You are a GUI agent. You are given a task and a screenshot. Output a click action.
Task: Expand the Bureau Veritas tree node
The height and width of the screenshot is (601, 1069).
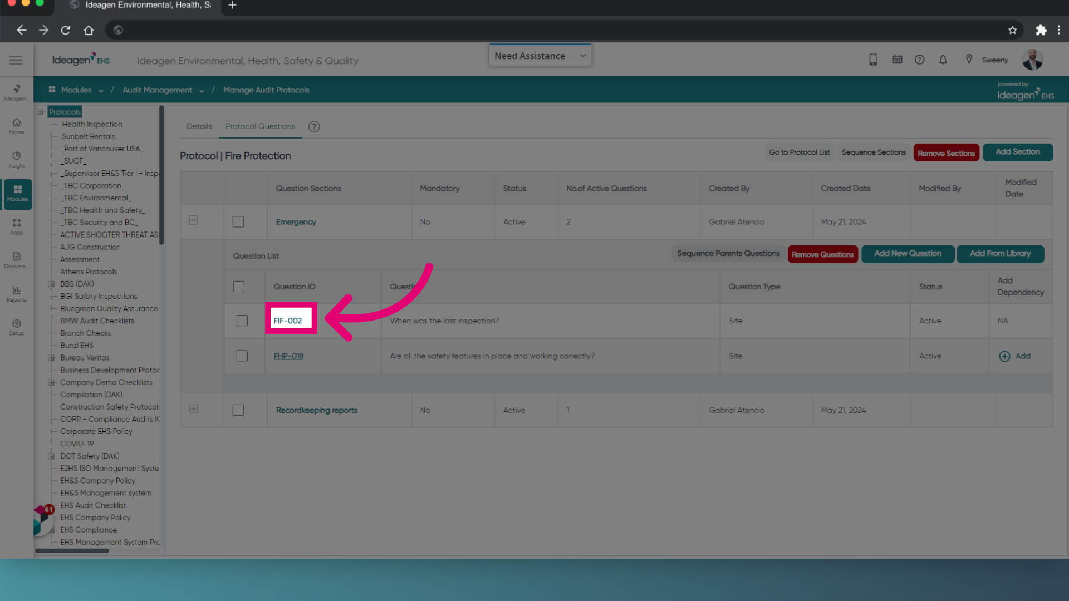tap(51, 358)
